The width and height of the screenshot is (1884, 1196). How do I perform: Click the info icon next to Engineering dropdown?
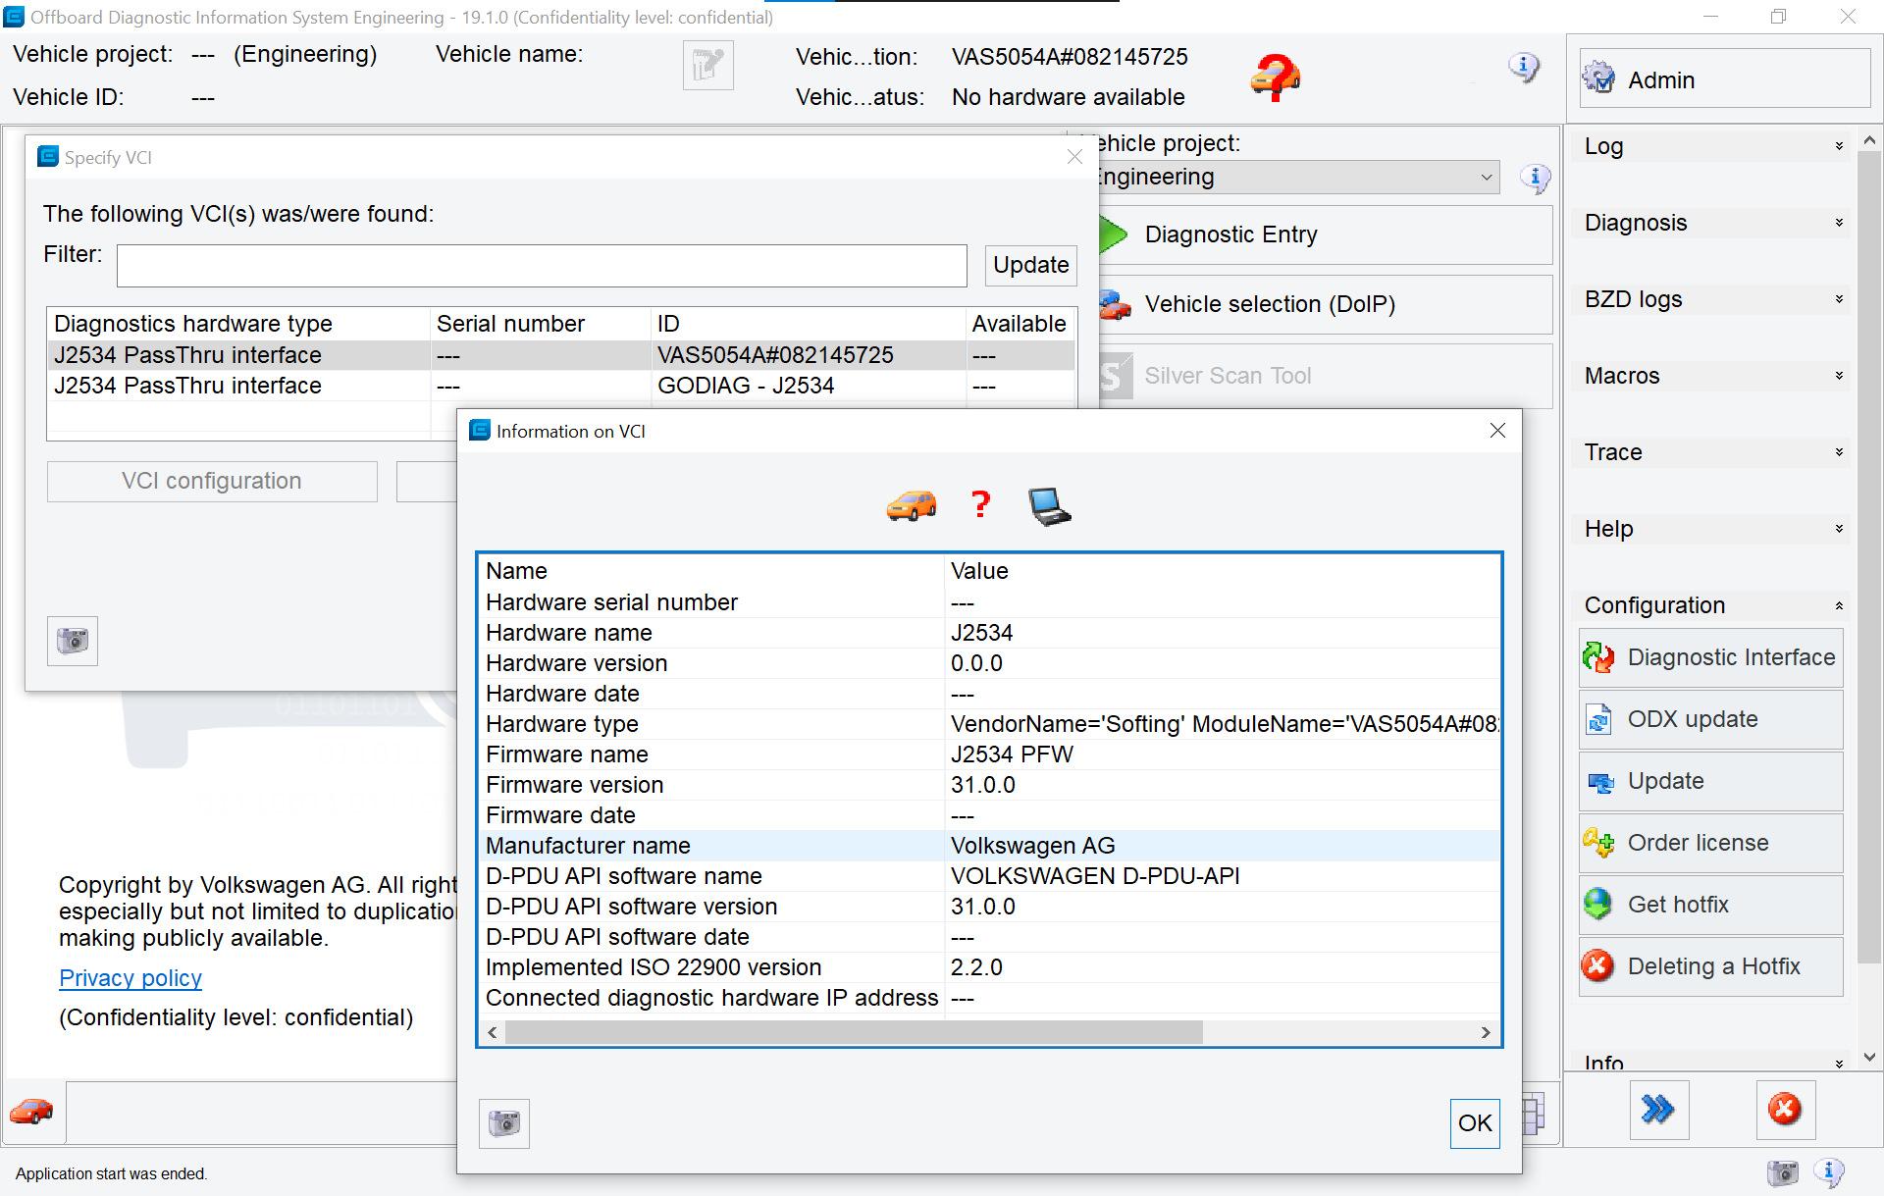point(1536,179)
